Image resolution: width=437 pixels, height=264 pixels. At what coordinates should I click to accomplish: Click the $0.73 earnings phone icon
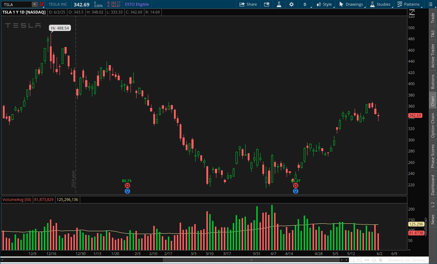pyautogui.click(x=127, y=186)
